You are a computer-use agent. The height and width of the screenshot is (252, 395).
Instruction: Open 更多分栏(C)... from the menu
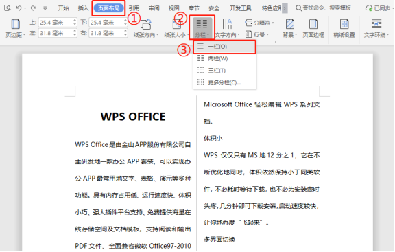tap(225, 82)
